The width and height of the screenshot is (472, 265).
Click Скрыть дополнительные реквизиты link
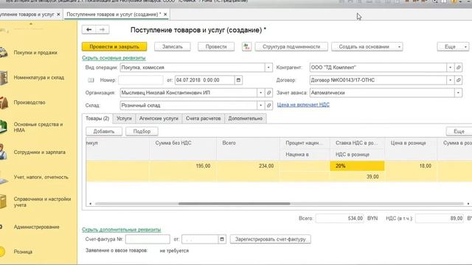pyautogui.click(x=121, y=230)
